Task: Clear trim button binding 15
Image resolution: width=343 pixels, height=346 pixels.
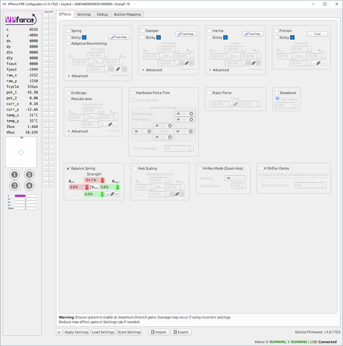Action: [x=191, y=131]
